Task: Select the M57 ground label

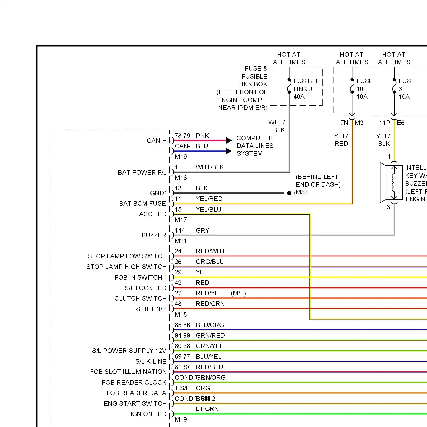Action: 302,192
